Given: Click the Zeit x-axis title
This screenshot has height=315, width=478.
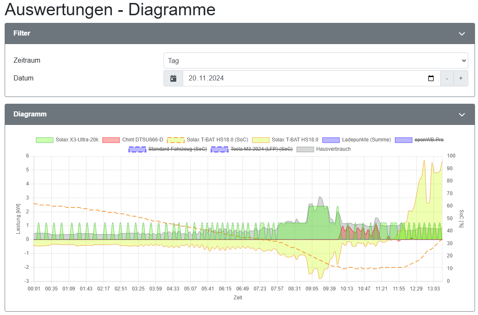Looking at the screenshot, I should point(238,298).
